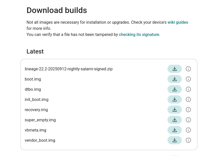Download vbmeta.img file

pos(175,130)
